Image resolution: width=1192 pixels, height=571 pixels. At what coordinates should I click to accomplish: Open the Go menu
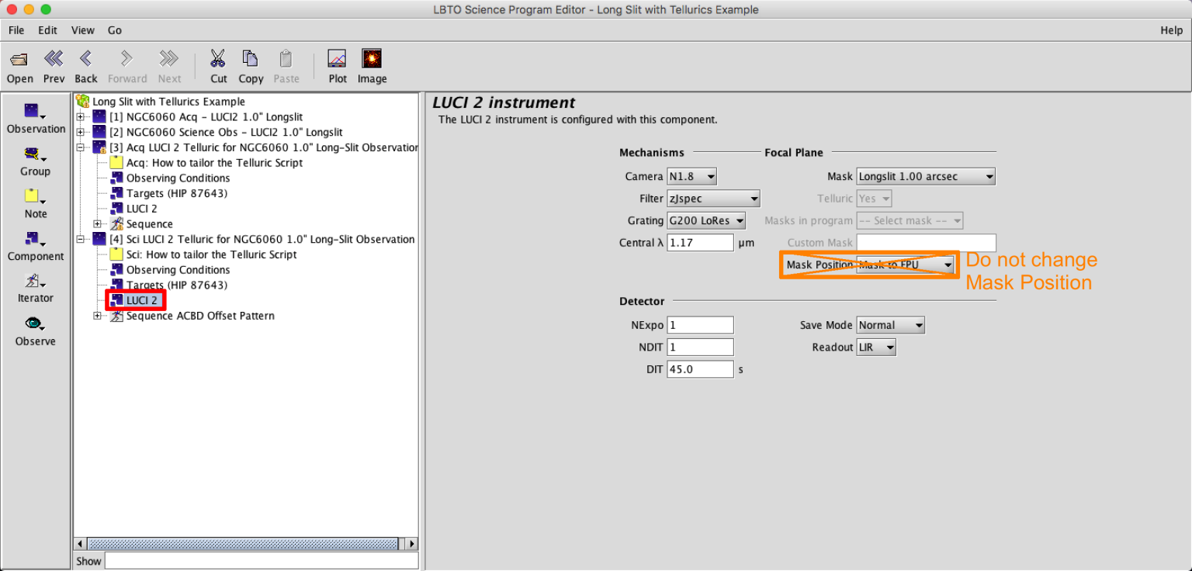[x=115, y=30]
